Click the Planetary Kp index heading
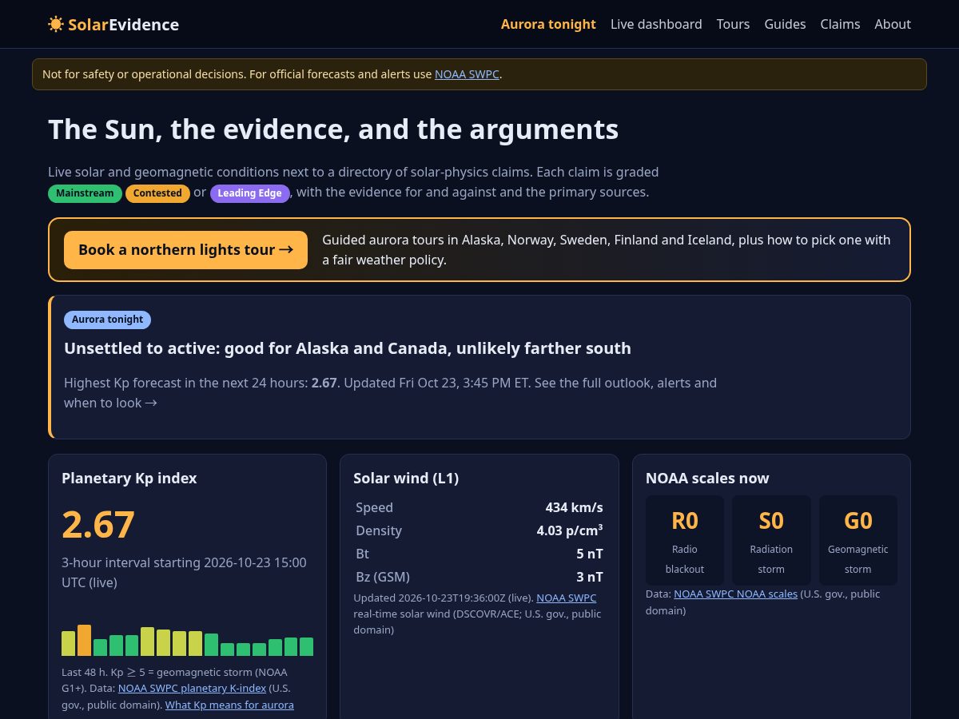The width and height of the screenshot is (959, 719). (129, 478)
